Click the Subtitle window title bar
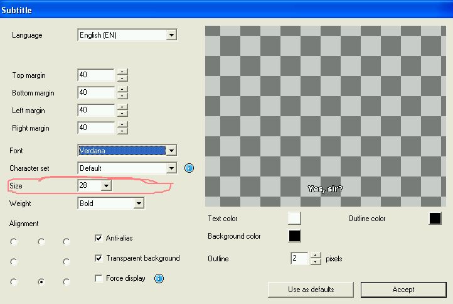453x304 pixels. 226,9
